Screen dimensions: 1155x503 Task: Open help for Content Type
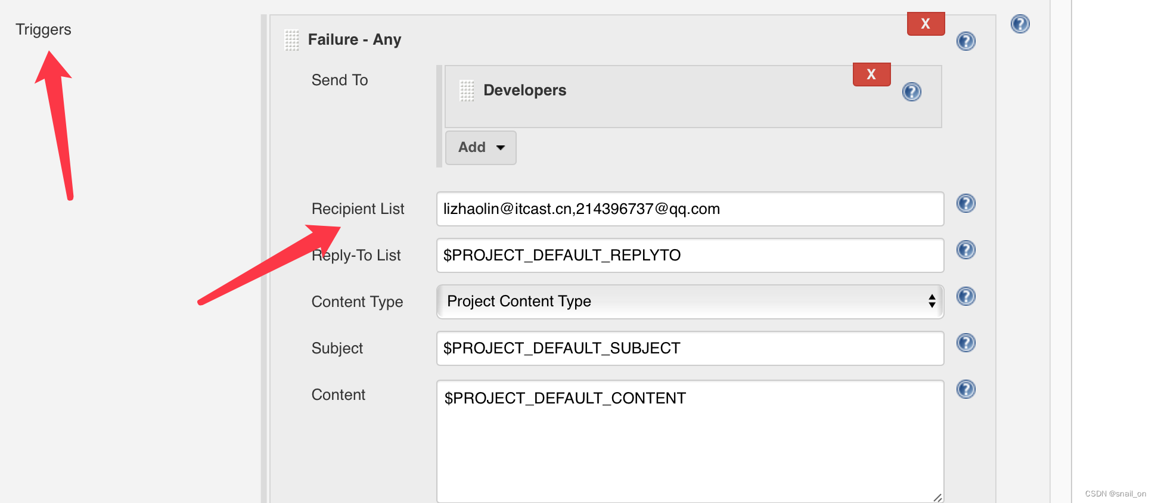tap(965, 296)
